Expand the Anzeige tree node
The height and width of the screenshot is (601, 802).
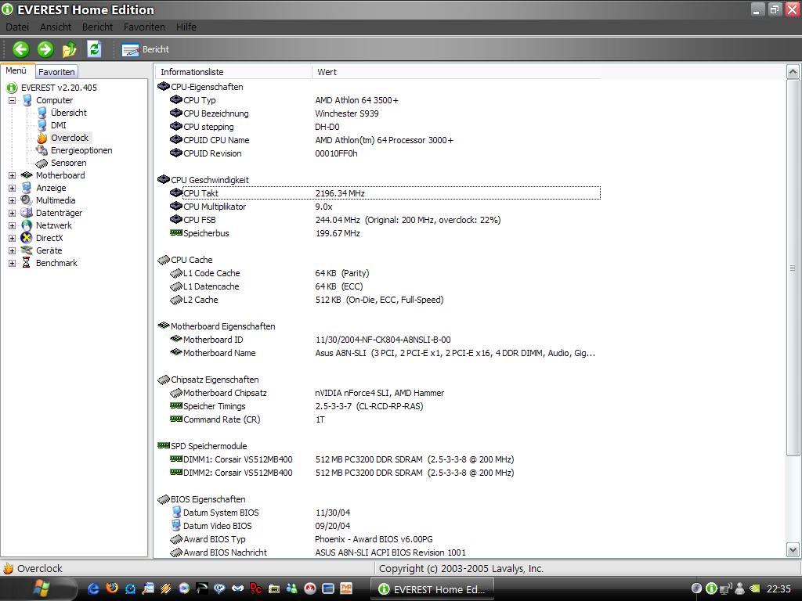pos(12,188)
